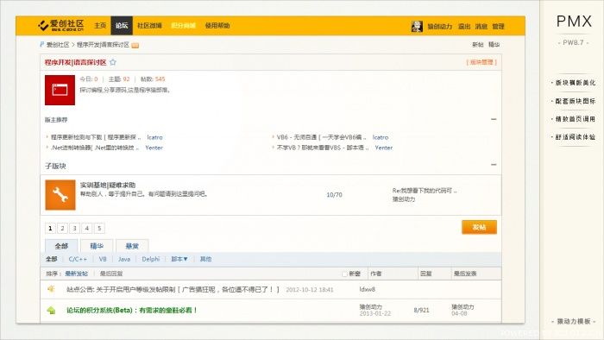
Task: Click the orange 发帖 post button
Action: [479, 227]
